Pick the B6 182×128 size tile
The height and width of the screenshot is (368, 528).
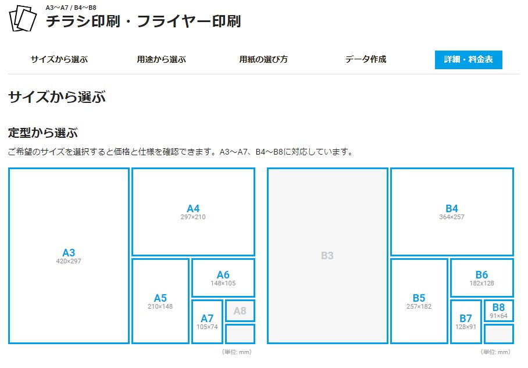(x=481, y=278)
